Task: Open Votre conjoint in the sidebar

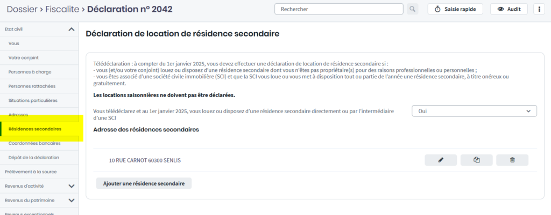Action: 24,57
